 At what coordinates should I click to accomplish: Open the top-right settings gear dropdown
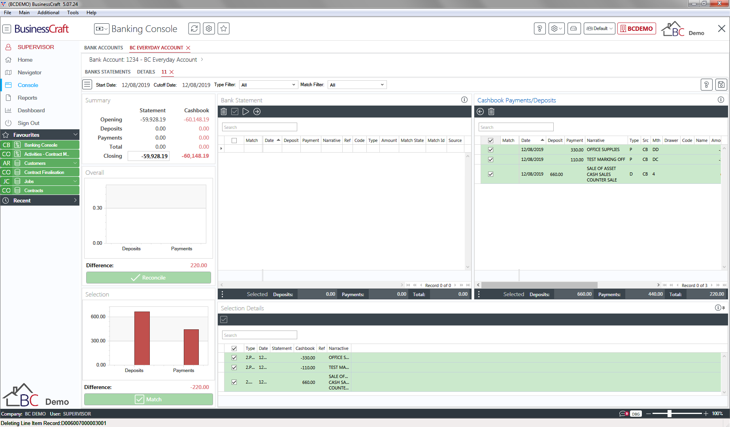(556, 28)
